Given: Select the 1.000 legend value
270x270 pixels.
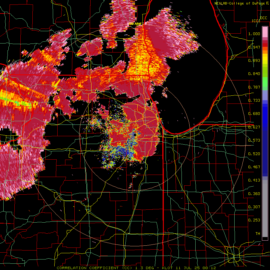Looking at the screenshot, I should 254,34.
